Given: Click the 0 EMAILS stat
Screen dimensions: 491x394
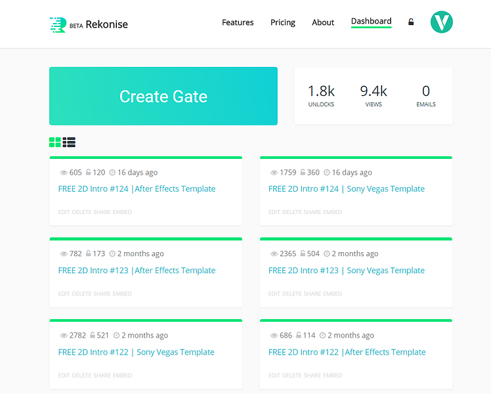Looking at the screenshot, I should [x=426, y=96].
